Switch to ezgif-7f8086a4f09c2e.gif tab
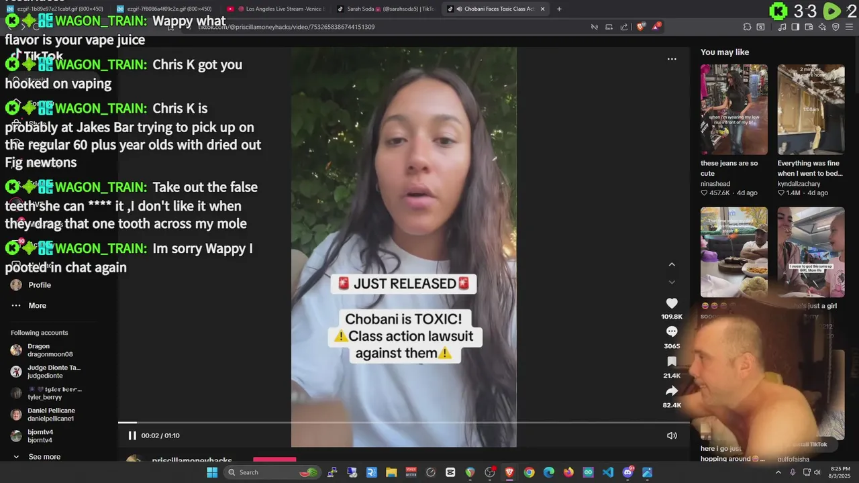This screenshot has height=483, width=859. [x=165, y=9]
